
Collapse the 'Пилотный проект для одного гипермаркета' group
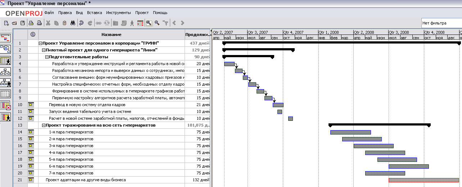tap(44, 50)
